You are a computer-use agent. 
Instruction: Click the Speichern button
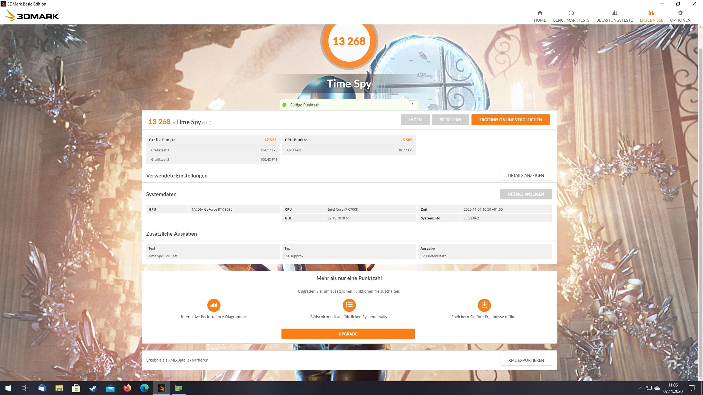click(450, 120)
